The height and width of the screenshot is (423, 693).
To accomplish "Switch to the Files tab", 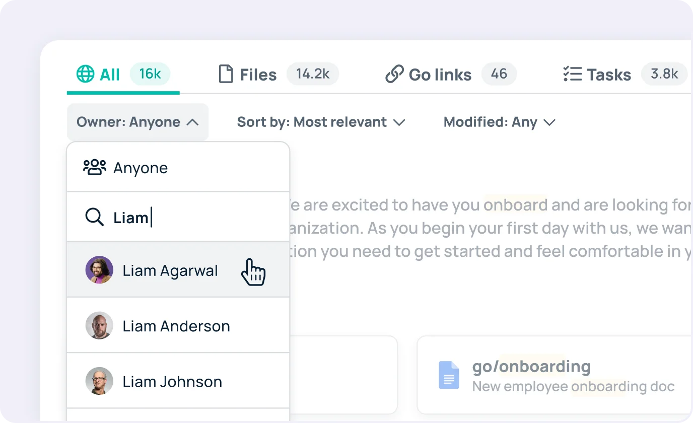I will [x=258, y=75].
